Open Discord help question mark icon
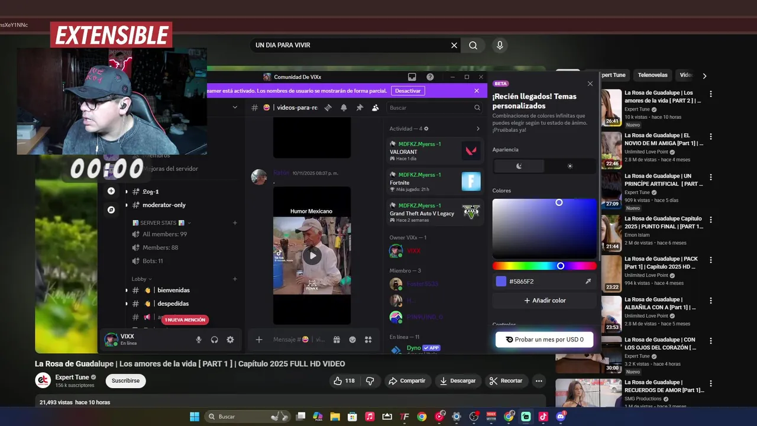The width and height of the screenshot is (757, 426). [430, 77]
